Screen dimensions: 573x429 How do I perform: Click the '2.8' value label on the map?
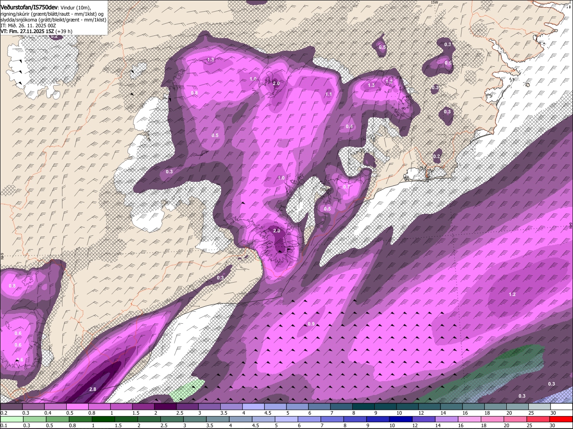pyautogui.click(x=93, y=389)
